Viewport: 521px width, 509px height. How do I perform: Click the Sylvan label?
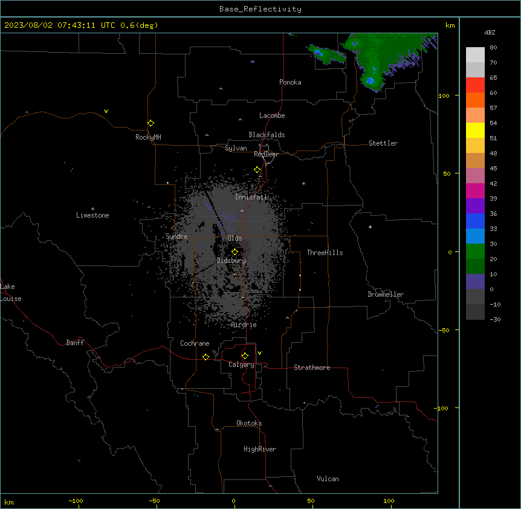point(236,148)
